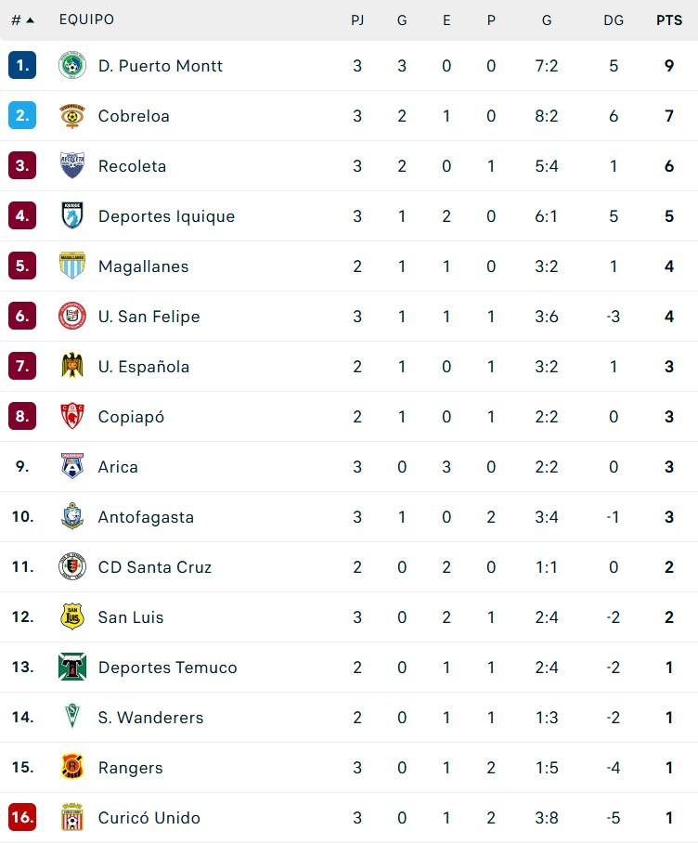Click the S. Wanderers crest icon
The width and height of the screenshot is (698, 843).
click(71, 718)
